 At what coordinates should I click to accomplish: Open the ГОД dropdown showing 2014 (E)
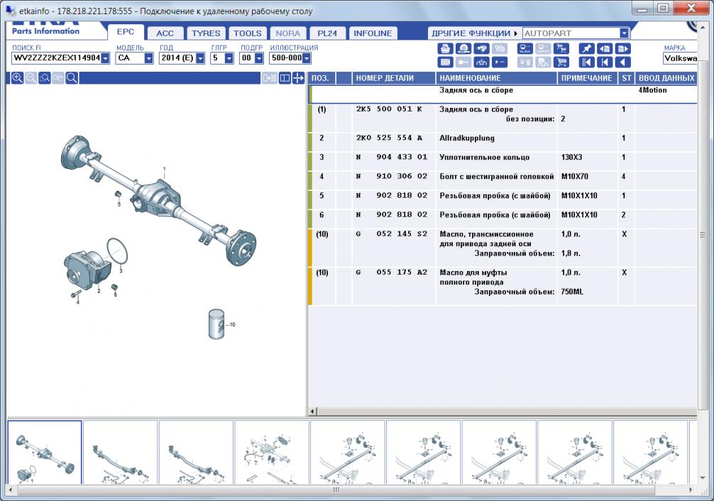[x=200, y=58]
